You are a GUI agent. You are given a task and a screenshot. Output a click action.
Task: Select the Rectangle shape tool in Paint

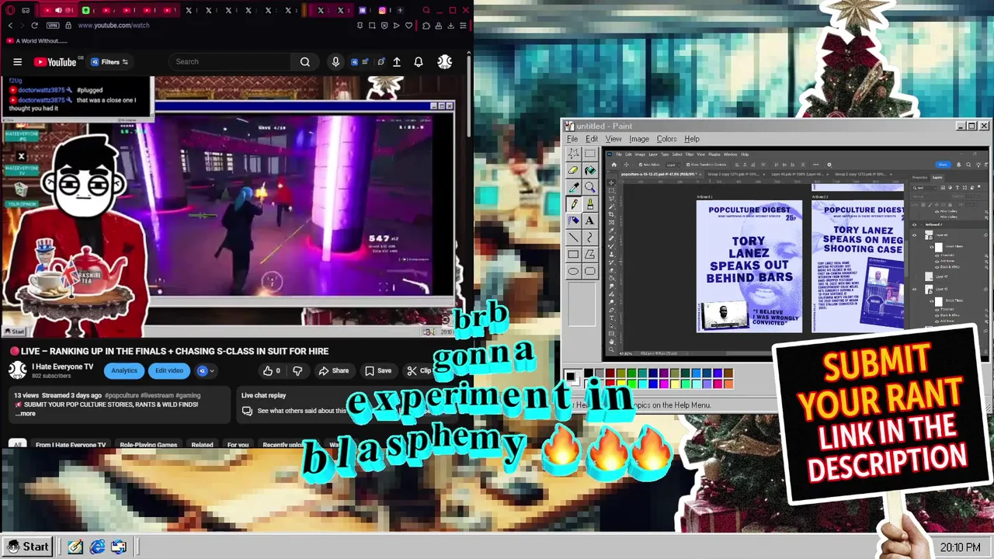tap(573, 254)
